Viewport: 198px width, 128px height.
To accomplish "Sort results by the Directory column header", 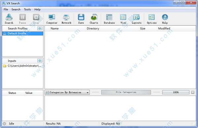I will (x=93, y=29).
